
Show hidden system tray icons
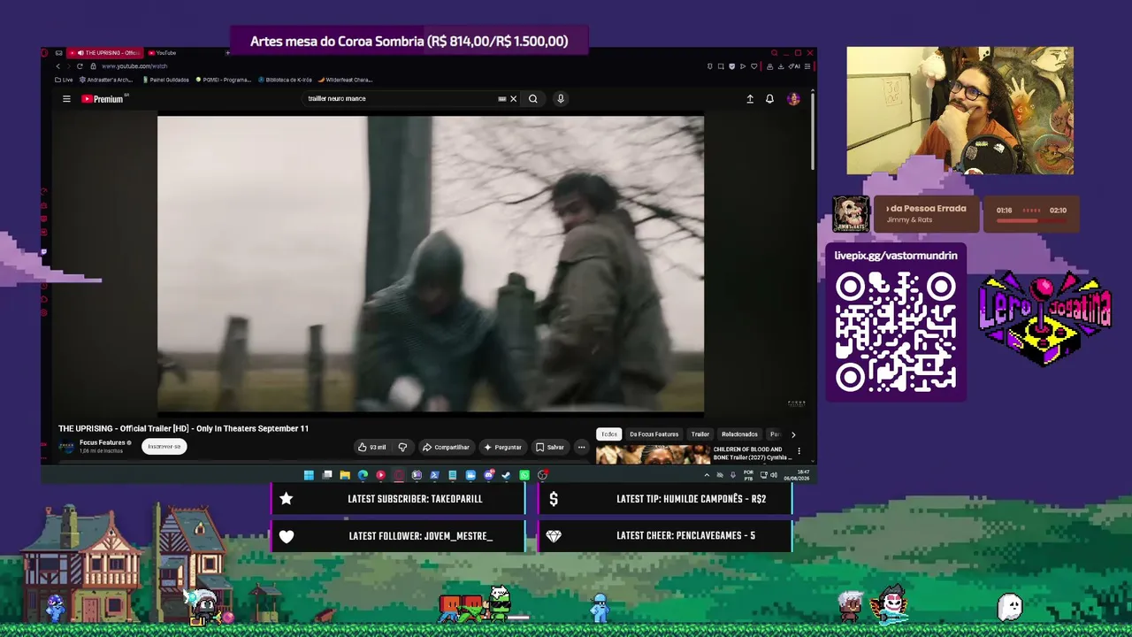click(707, 475)
